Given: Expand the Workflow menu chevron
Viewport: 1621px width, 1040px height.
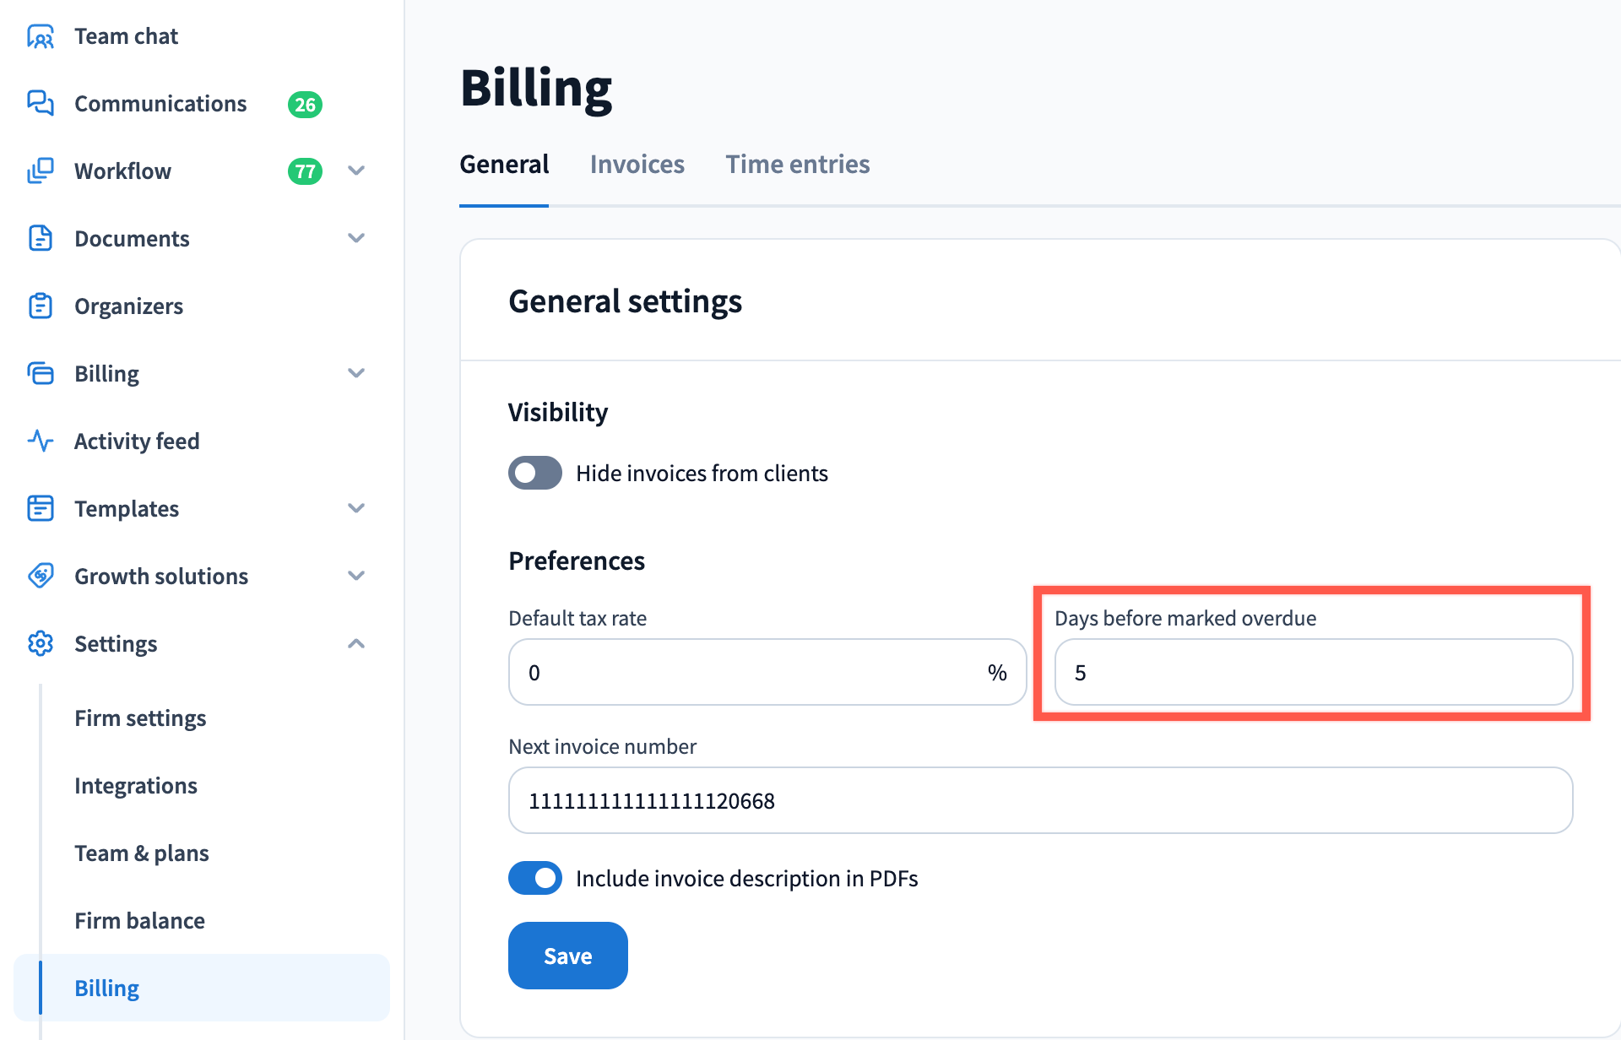Looking at the screenshot, I should click(356, 171).
